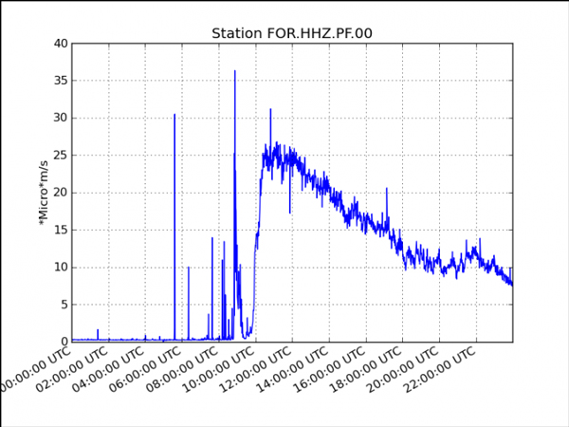
Task: Click the isolated spike reaching 20 after 16:00
Action: (387, 189)
